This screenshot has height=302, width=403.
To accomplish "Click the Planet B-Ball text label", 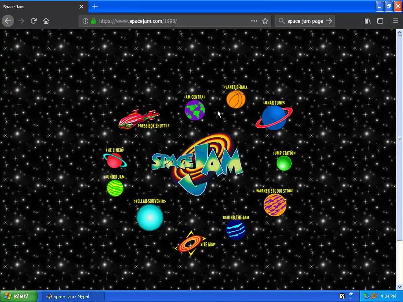I will tap(235, 87).
